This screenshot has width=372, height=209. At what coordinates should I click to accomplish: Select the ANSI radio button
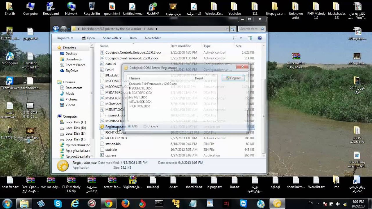coord(129,126)
